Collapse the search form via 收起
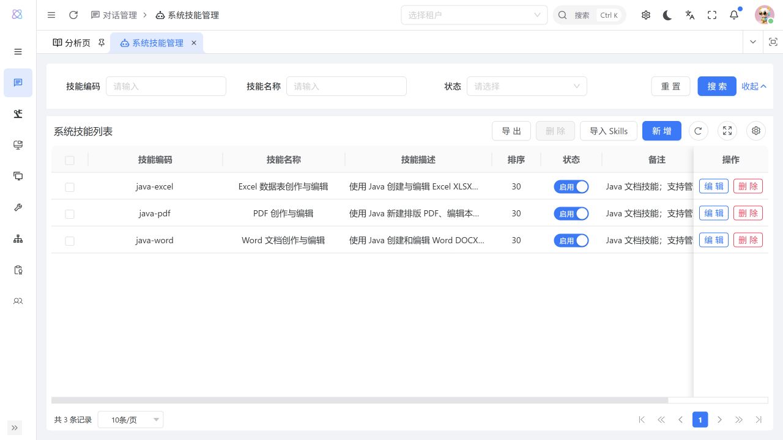783x440 pixels. 754,86
